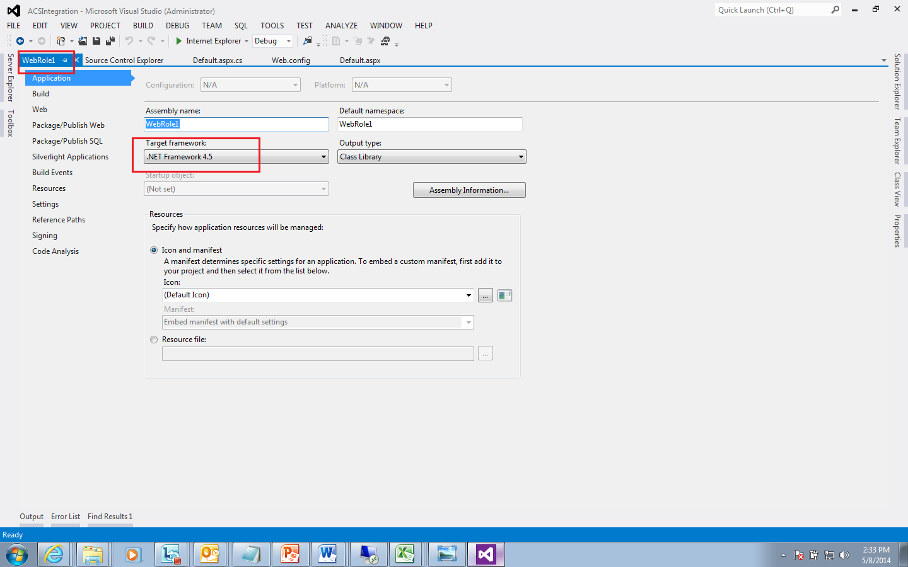Open the DEBUG menu
908x567 pixels.
pyautogui.click(x=177, y=26)
